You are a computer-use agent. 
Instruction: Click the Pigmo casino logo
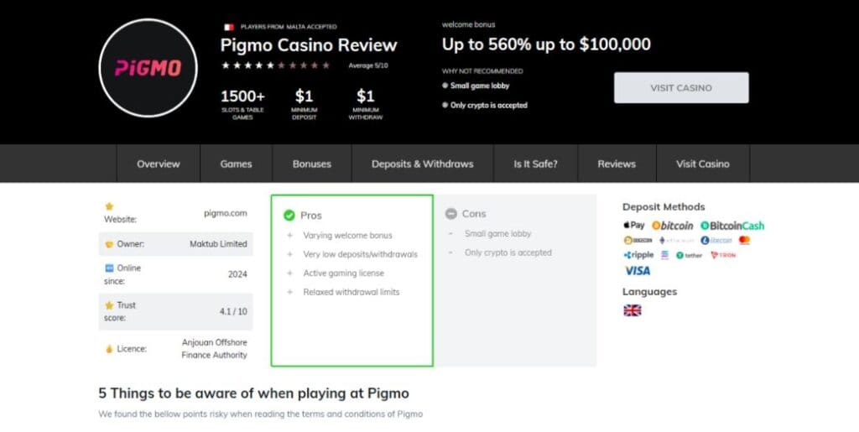tap(148, 68)
